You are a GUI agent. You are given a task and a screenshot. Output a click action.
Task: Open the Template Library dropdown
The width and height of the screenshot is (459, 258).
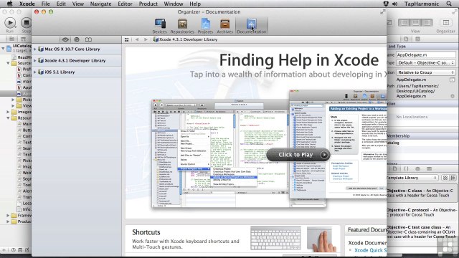[412, 178]
